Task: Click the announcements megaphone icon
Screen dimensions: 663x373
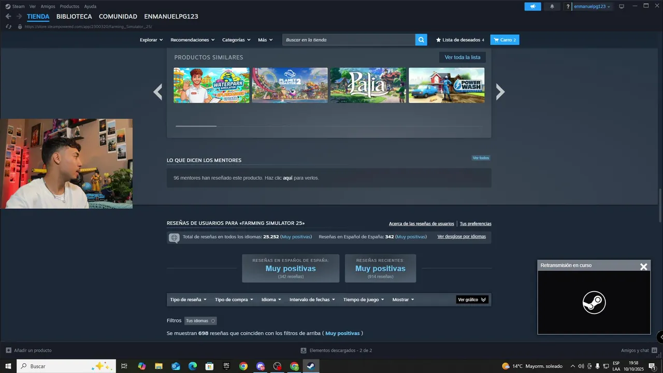Action: click(532, 6)
